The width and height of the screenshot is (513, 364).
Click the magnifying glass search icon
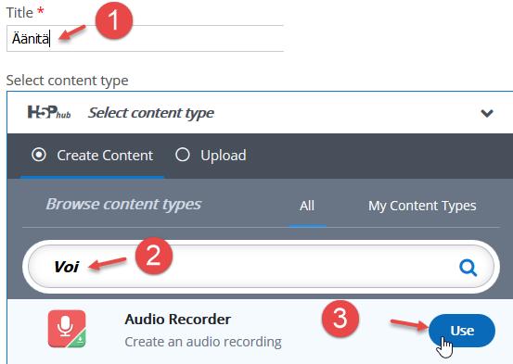coord(468,268)
